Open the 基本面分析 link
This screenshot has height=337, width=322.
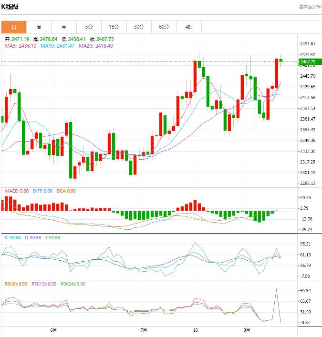click(310, 7)
